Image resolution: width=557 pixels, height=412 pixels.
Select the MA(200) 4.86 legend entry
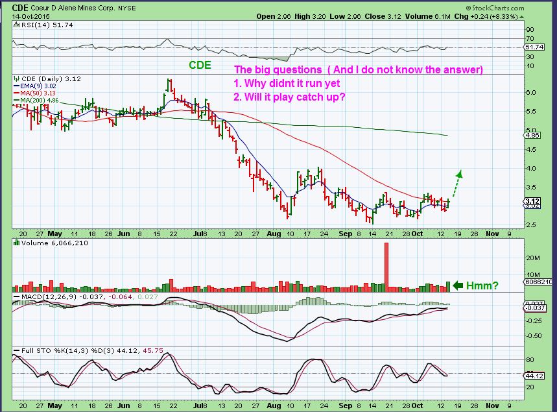tap(36, 101)
